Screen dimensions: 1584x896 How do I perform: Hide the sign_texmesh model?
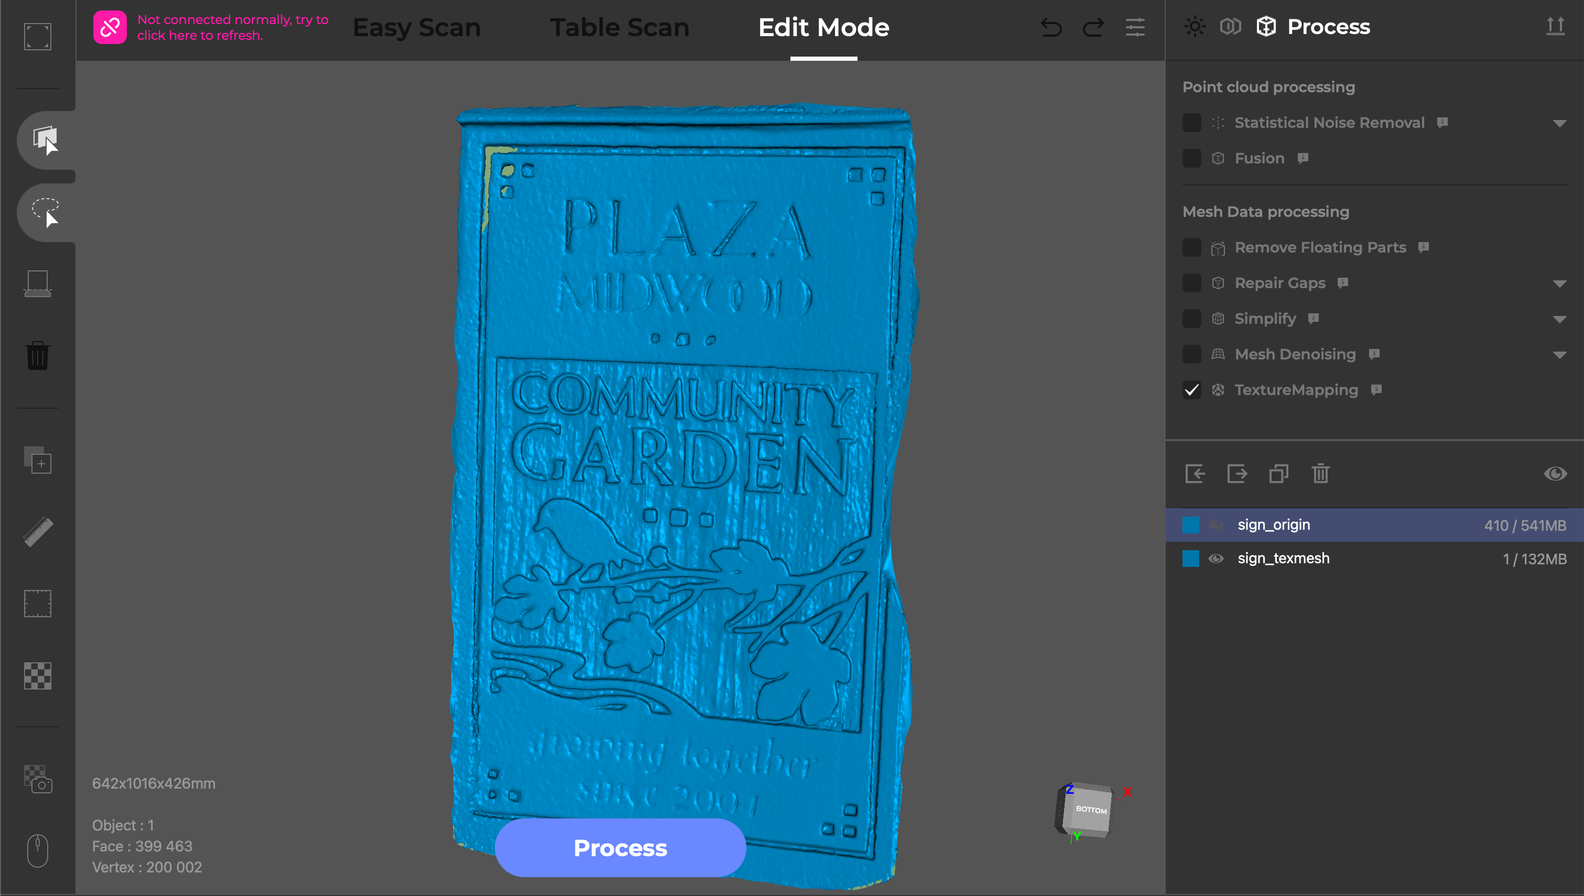(x=1216, y=559)
